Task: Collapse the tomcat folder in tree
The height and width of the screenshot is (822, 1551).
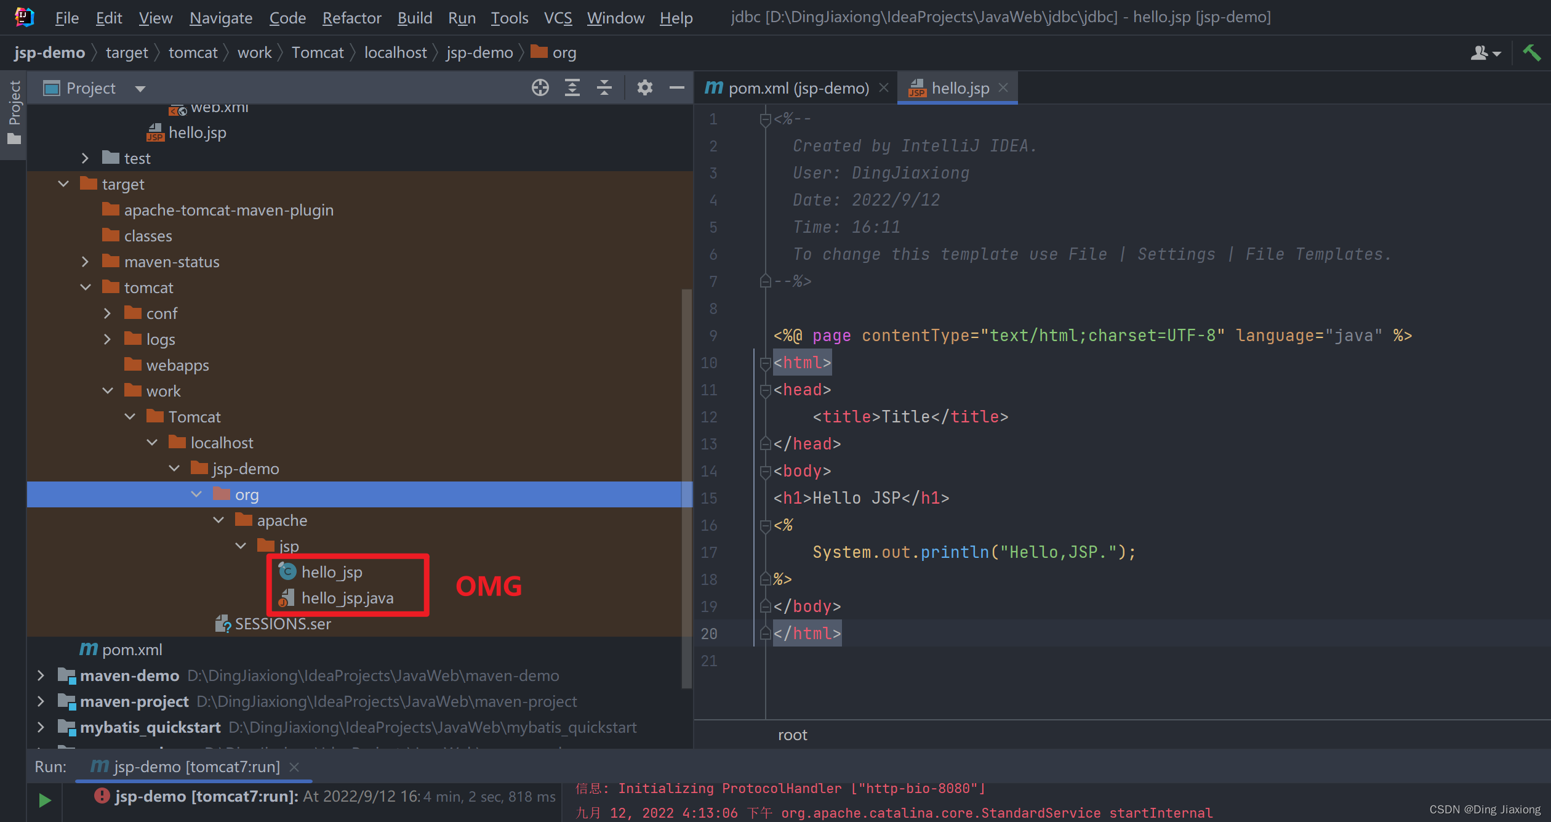Action: [x=85, y=288]
